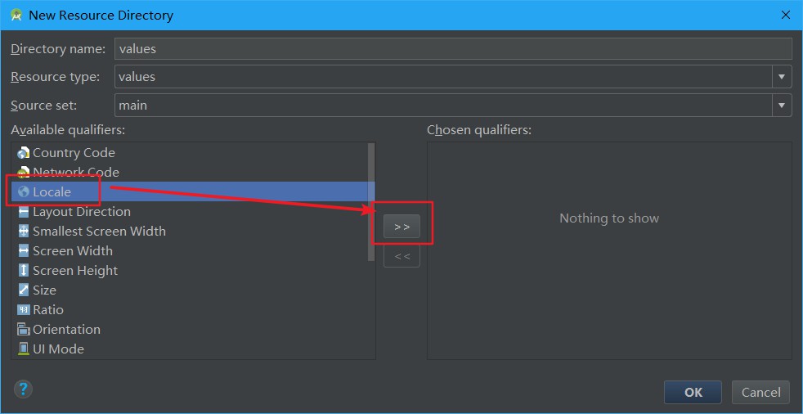Click the Country Code qualifier icon

tap(24, 153)
